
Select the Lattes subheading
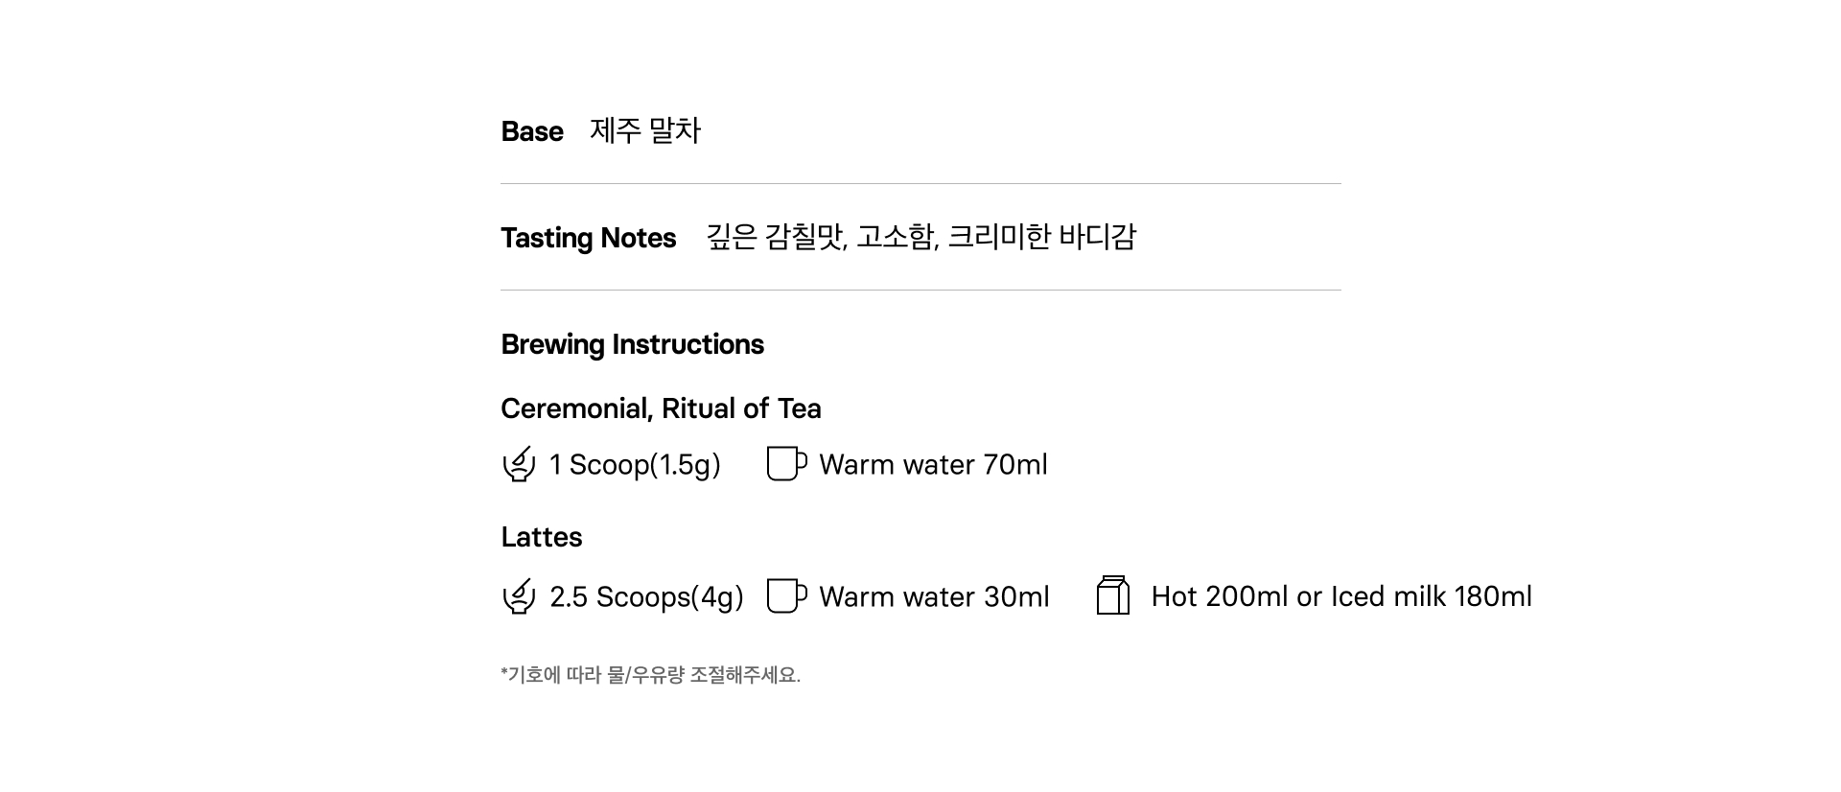(x=541, y=537)
